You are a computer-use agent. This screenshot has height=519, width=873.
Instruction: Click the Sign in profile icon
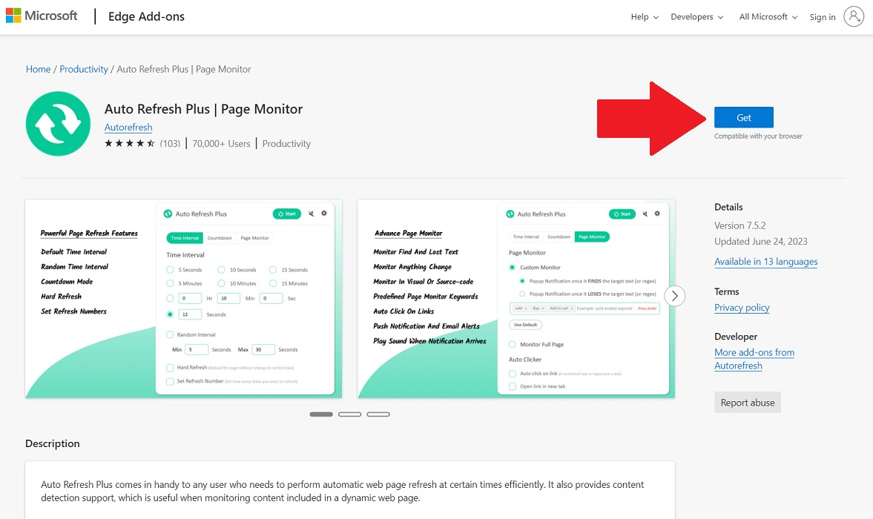[854, 16]
